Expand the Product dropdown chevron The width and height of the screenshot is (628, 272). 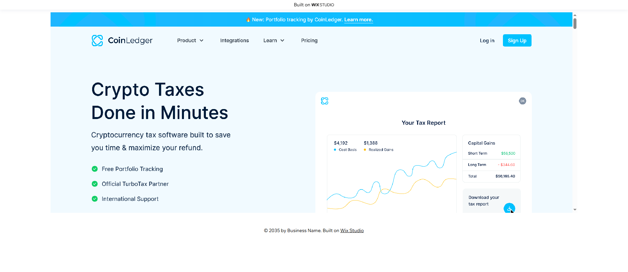click(202, 41)
